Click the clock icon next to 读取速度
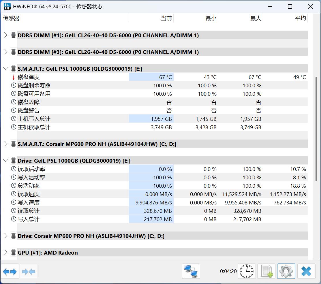 coord(14,194)
